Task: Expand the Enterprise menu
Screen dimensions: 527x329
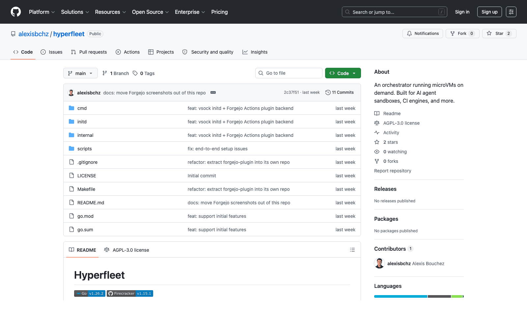Action: (x=190, y=12)
